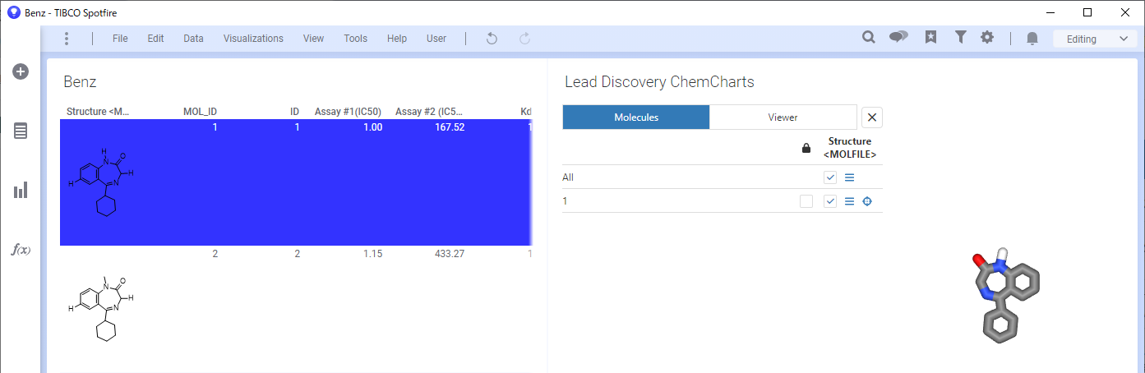The height and width of the screenshot is (373, 1145).
Task: Click the Redo arrow icon
Action: [x=524, y=39]
